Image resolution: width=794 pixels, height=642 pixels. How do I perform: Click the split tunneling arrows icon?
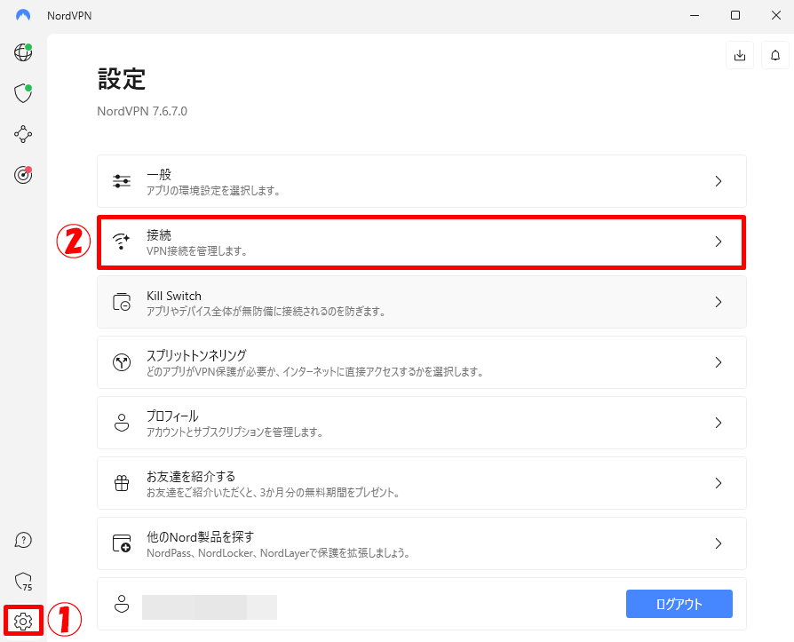click(122, 362)
